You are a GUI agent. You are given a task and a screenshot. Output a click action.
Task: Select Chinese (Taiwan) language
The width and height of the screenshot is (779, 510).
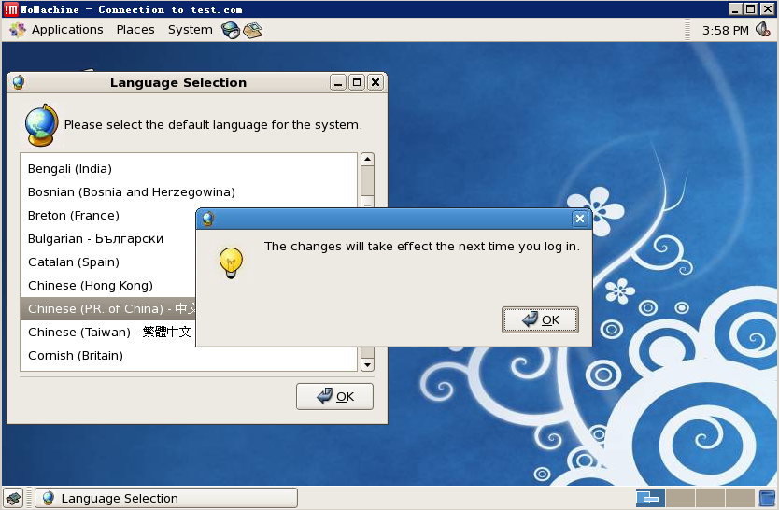108,333
